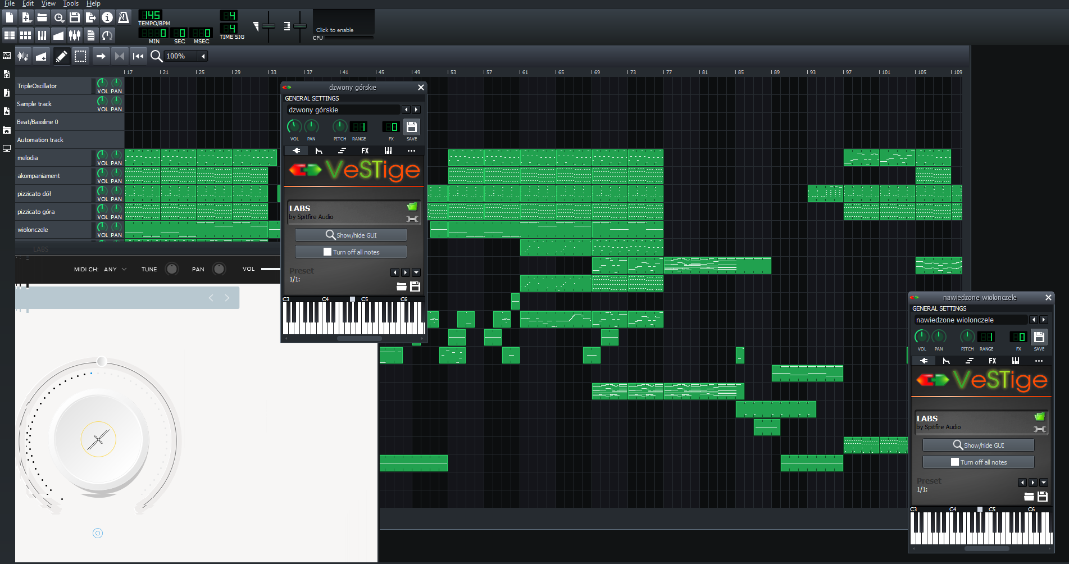Add a new automation track

tap(41, 56)
